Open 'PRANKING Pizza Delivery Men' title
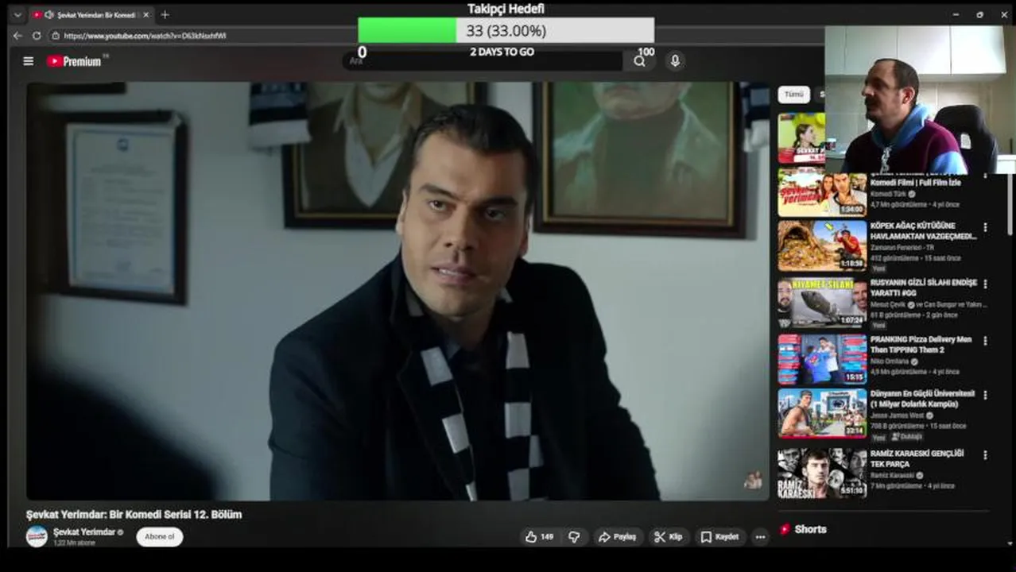This screenshot has width=1016, height=572. pyautogui.click(x=921, y=344)
